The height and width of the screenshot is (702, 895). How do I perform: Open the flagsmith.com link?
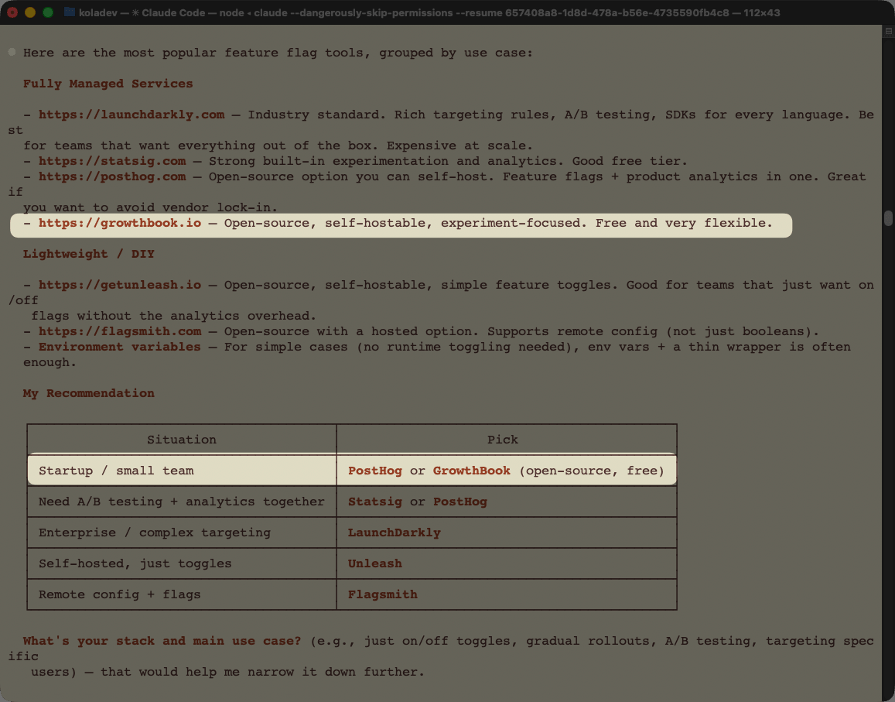pos(120,331)
